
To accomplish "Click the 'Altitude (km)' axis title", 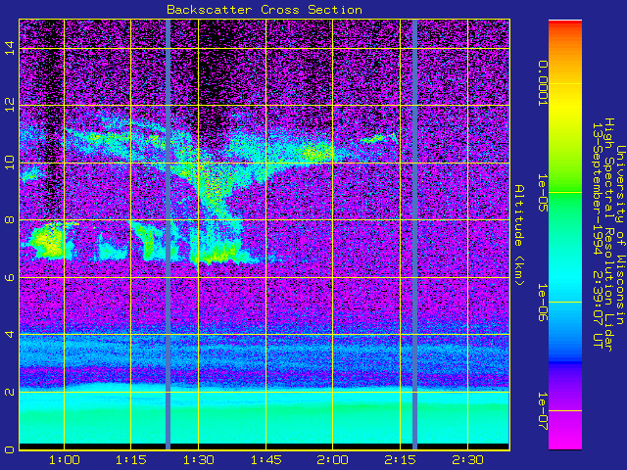I will point(519,235).
